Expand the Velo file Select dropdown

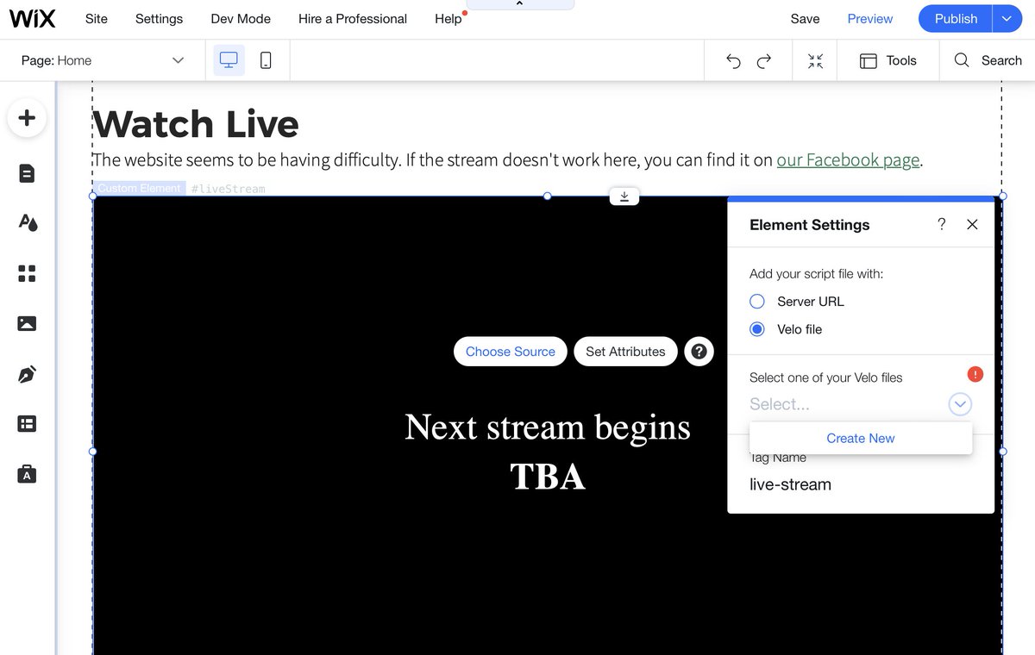960,404
